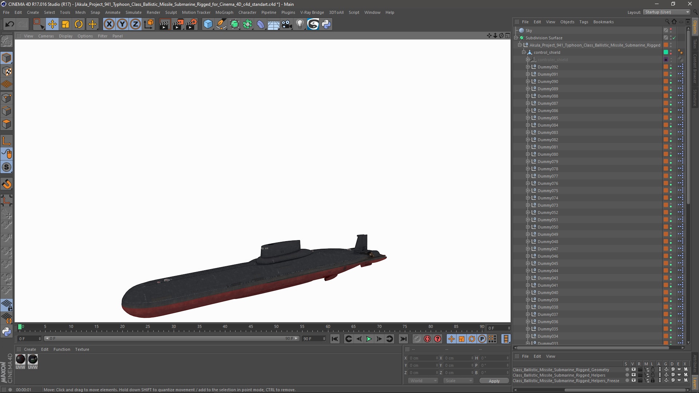Open Object Manager Tags menu
The width and height of the screenshot is (699, 393).
tap(584, 22)
